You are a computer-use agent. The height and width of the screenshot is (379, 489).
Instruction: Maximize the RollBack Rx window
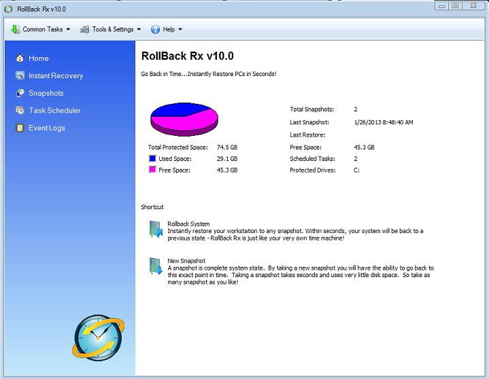pos(455,5)
